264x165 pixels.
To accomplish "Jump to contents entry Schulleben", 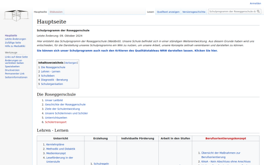I will [48, 76].
